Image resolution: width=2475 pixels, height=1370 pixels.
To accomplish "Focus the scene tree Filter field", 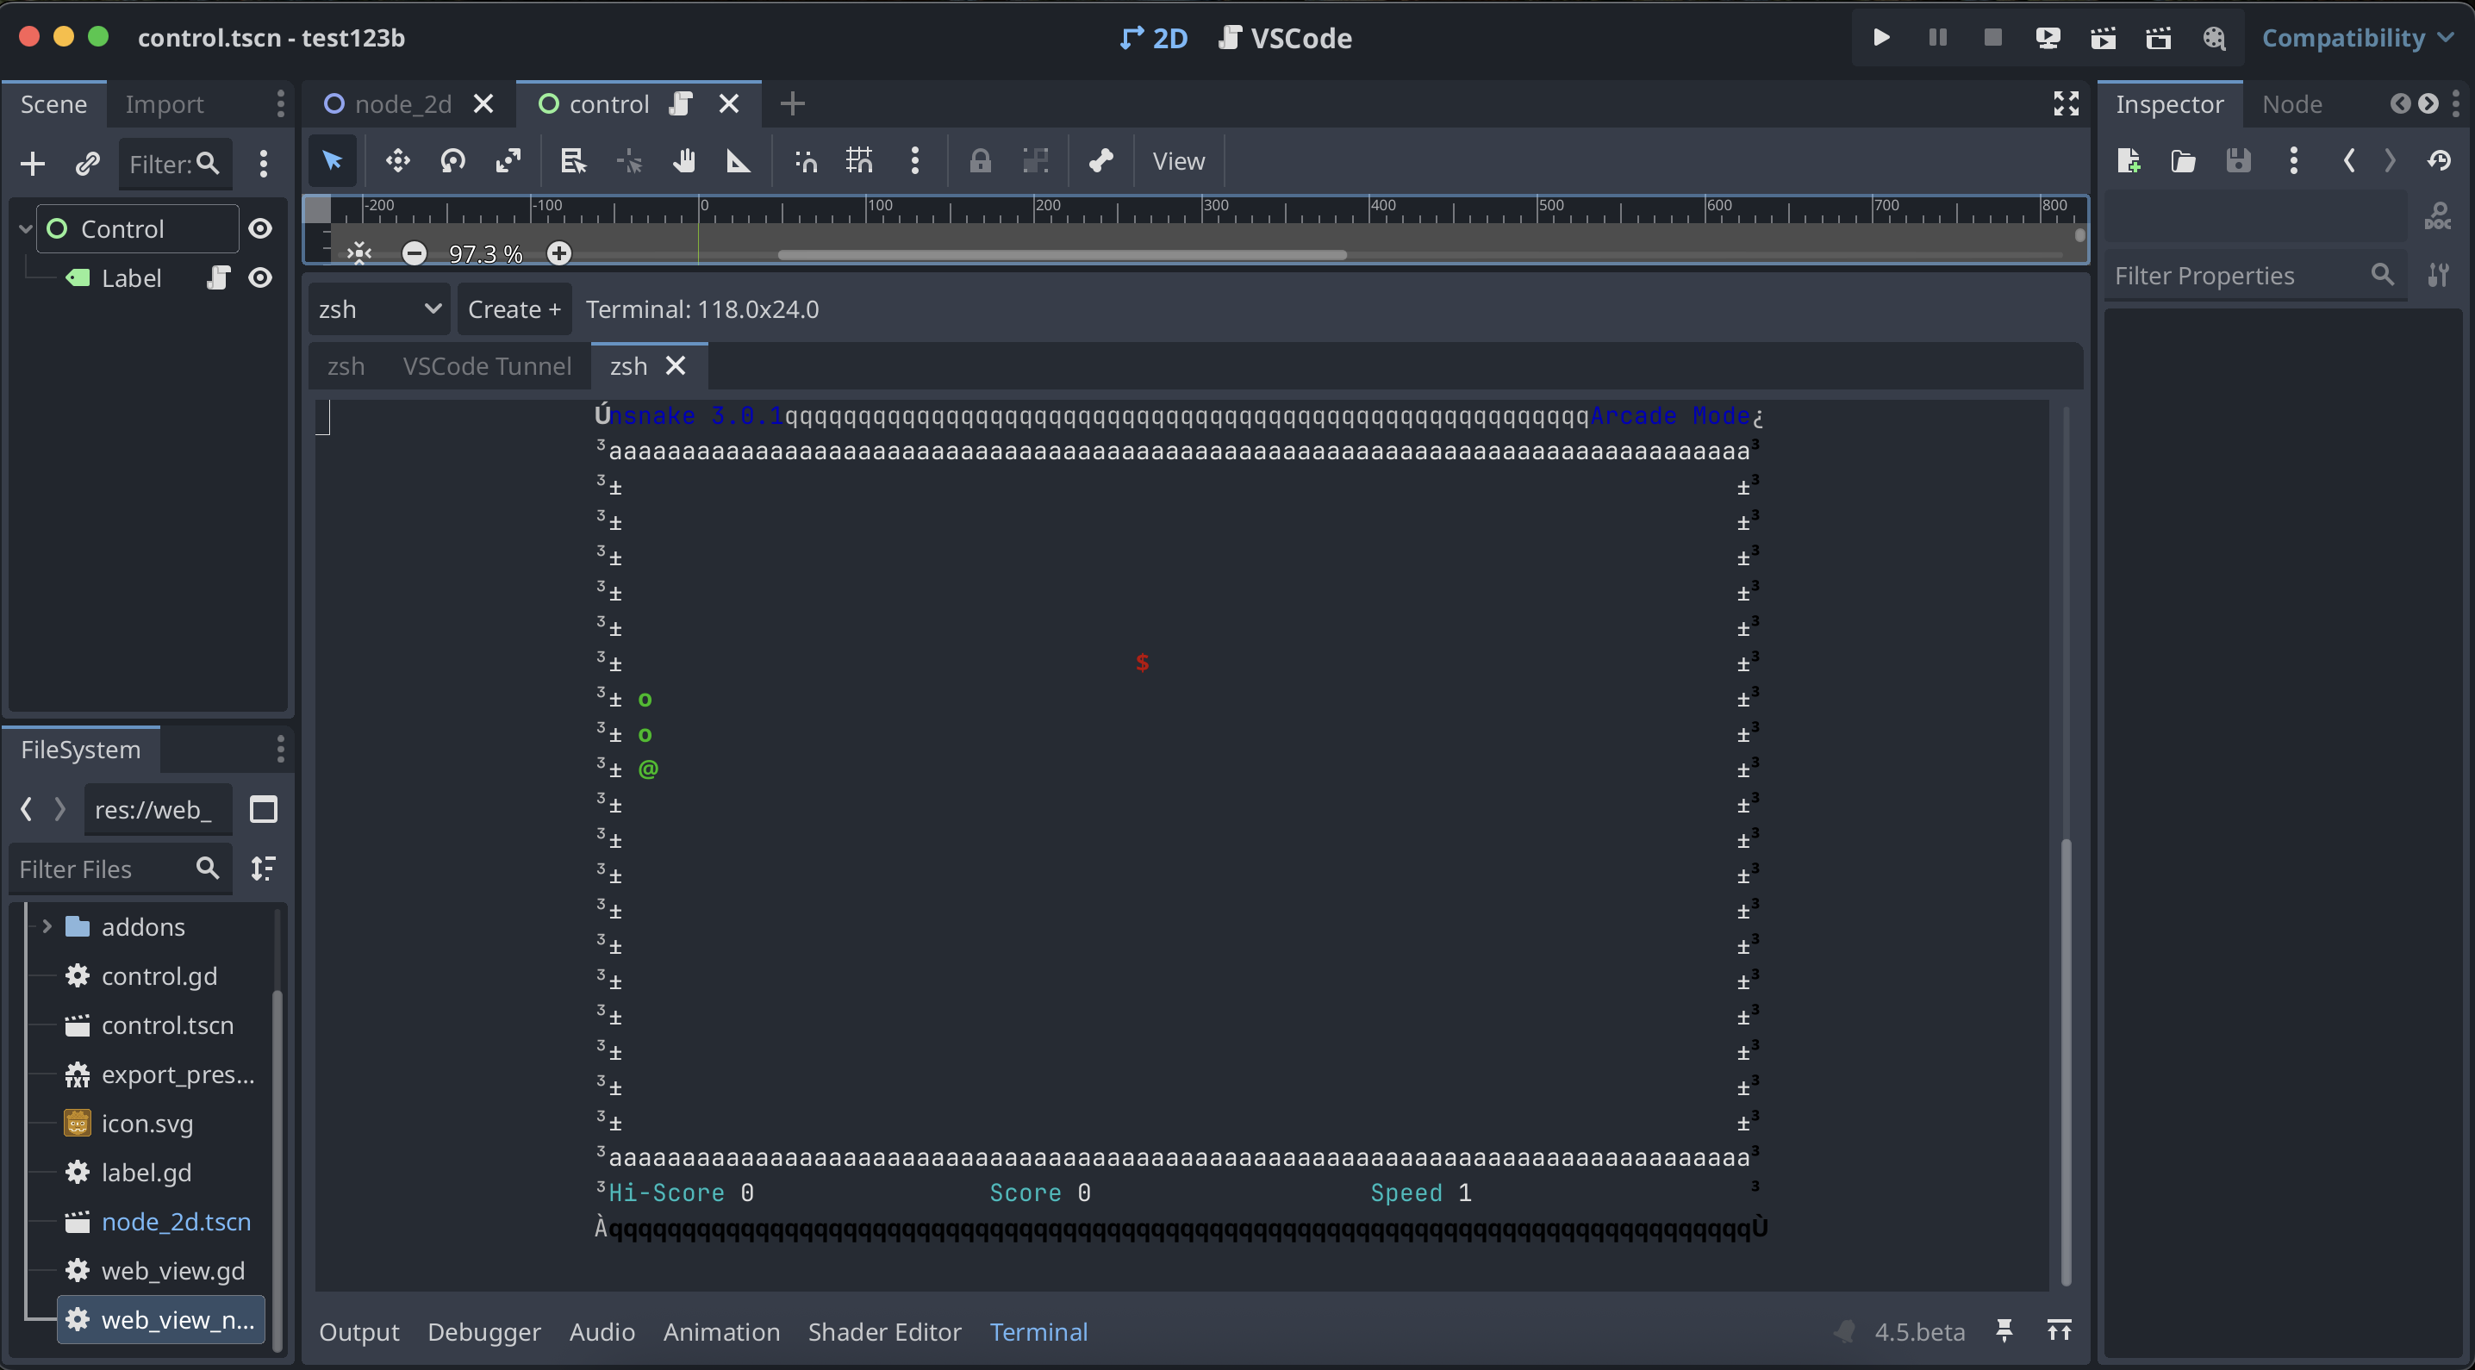I will (175, 164).
